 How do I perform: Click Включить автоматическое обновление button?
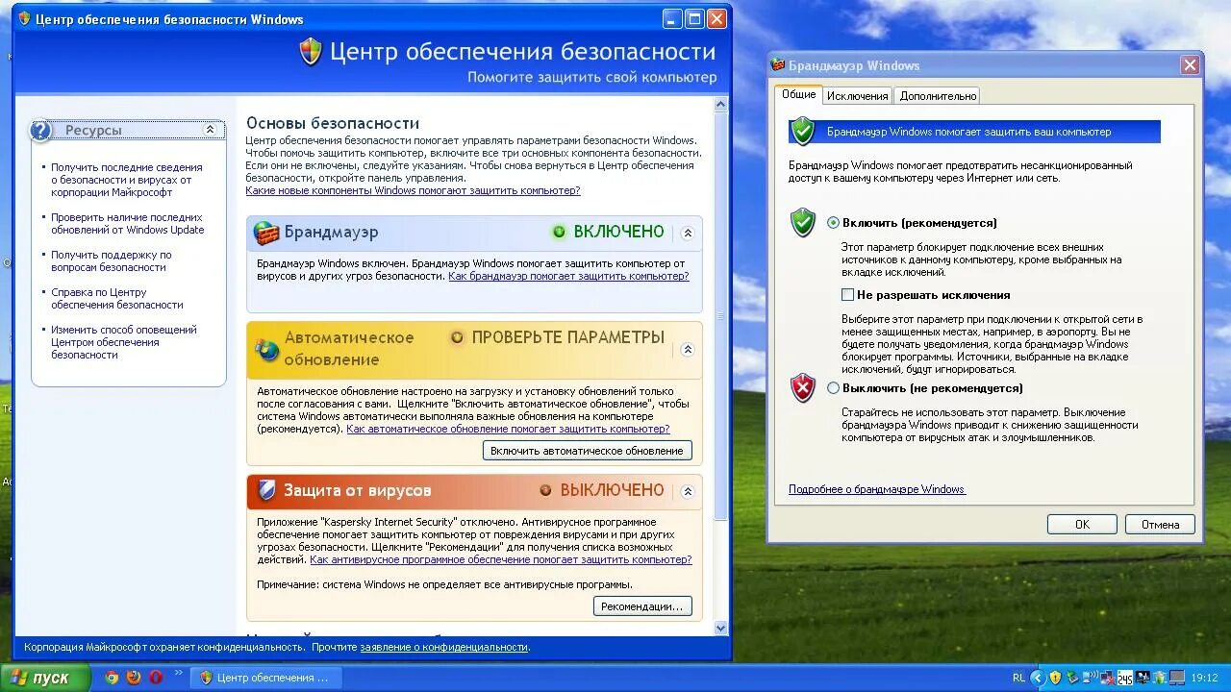tap(587, 451)
